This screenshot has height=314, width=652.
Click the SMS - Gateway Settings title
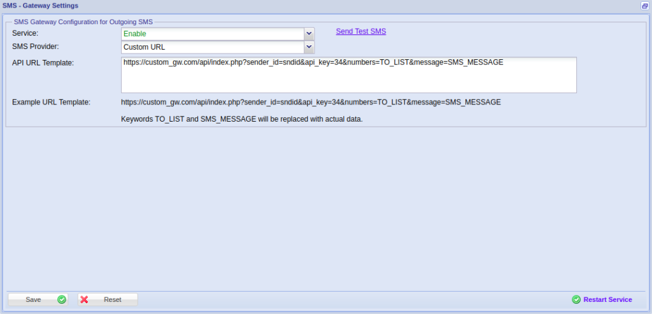pyautogui.click(x=41, y=6)
